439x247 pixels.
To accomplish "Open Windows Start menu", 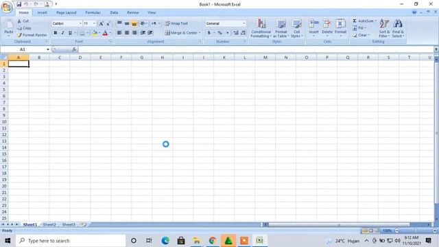I will (x=8, y=241).
